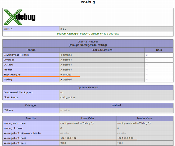Select the Development Helpers row label
The width and height of the screenshot is (175, 146).
pos(16,55)
